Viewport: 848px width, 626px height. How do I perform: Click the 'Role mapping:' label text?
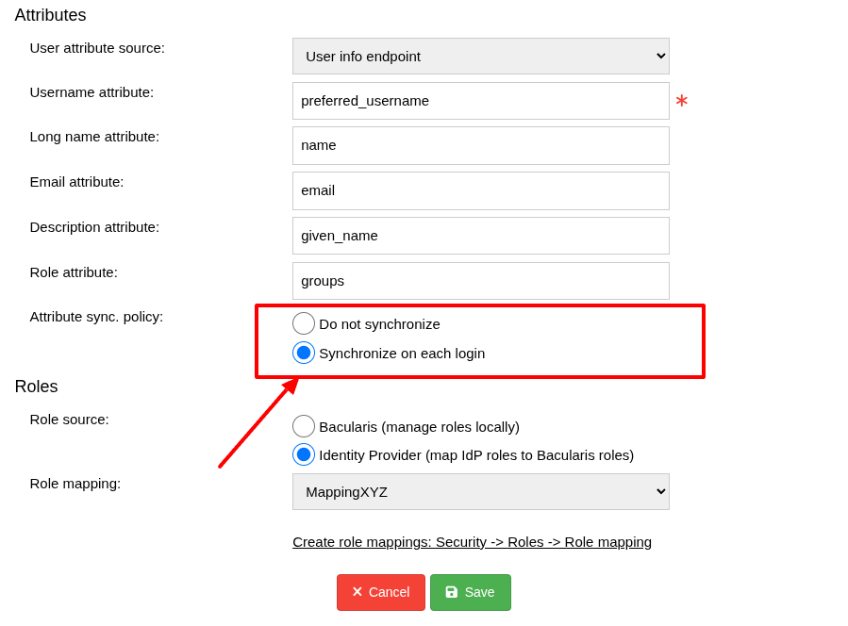[75, 483]
